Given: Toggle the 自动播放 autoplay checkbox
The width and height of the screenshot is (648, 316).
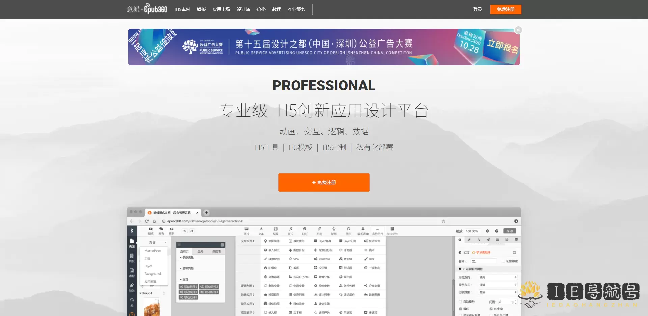Looking at the screenshot, I should pyautogui.click(x=460, y=302).
